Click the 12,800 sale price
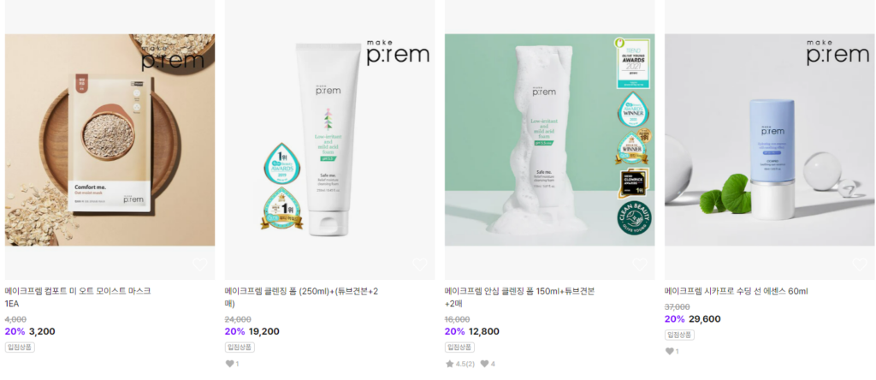 484,331
